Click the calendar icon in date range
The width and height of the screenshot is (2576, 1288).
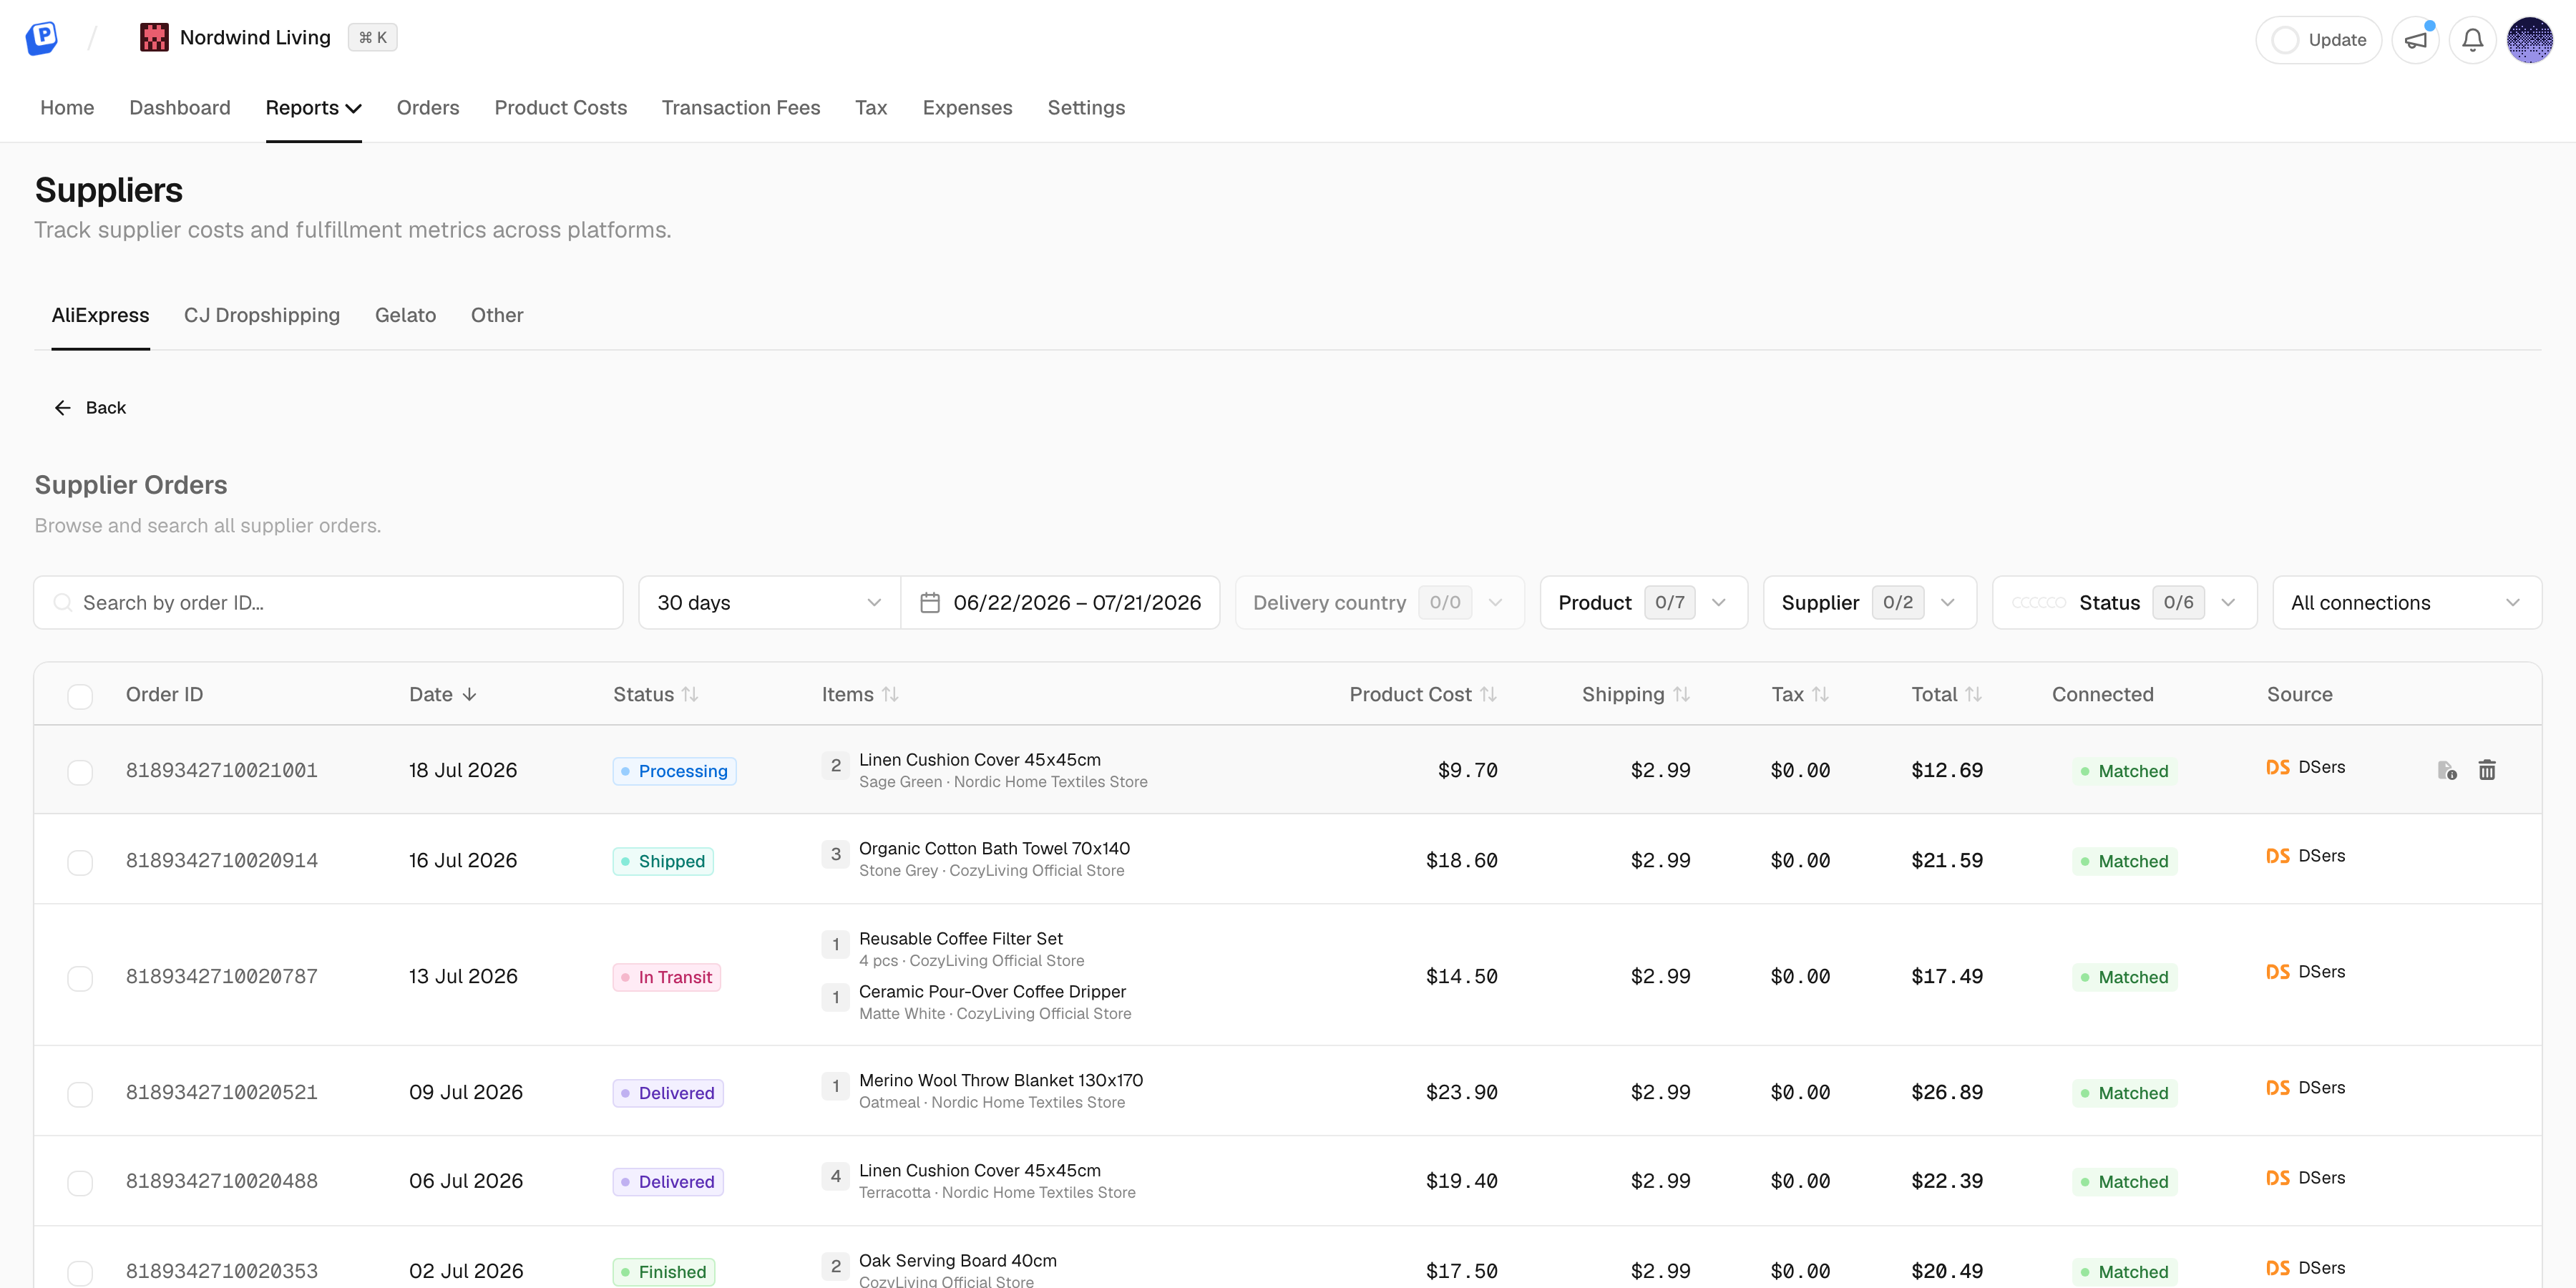930,603
